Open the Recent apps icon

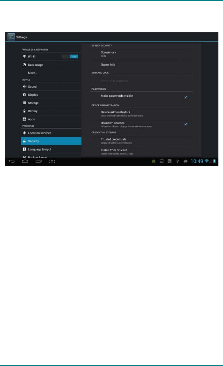click(39, 161)
